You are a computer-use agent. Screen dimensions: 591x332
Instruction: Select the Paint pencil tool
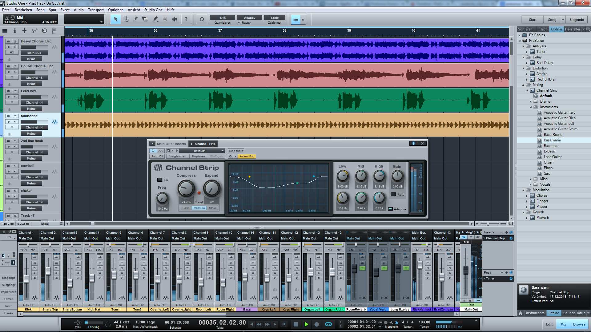[155, 19]
